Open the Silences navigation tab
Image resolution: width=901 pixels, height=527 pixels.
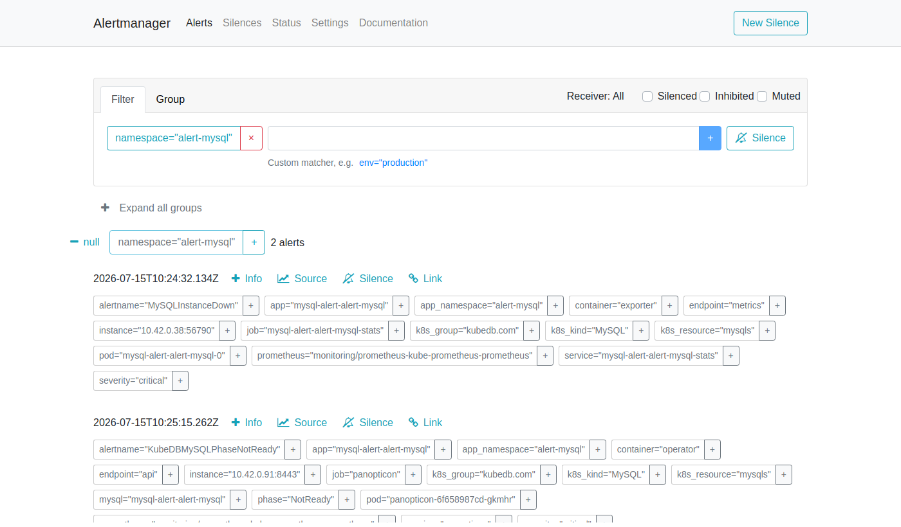tap(242, 22)
